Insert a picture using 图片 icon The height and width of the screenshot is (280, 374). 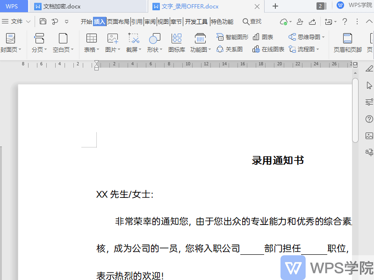tap(112, 39)
